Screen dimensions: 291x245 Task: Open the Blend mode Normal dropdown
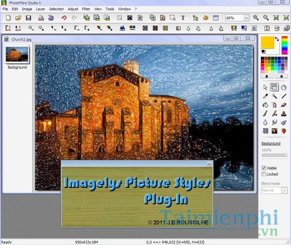click(x=285, y=190)
